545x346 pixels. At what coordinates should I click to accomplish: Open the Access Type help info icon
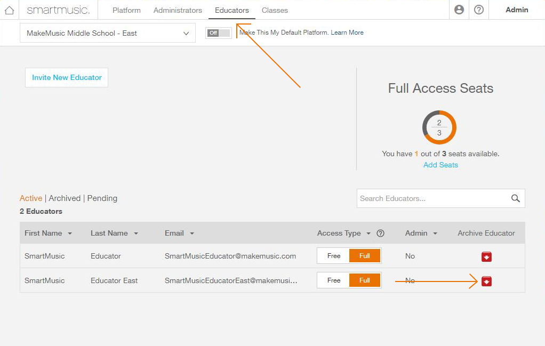381,233
